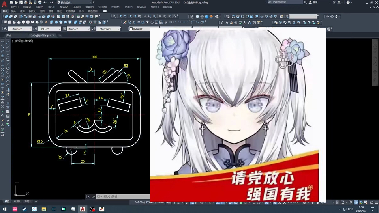The height and width of the screenshot is (213, 379).
Task: Open the Windows Start menu
Action: tap(5, 209)
